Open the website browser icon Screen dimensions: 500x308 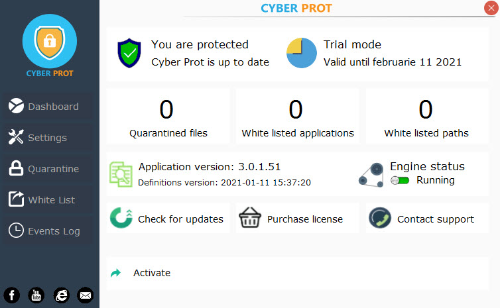(61, 295)
